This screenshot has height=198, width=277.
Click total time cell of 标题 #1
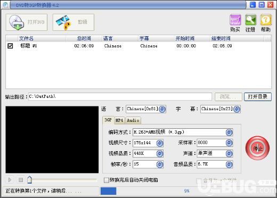pyautogui.click(x=84, y=46)
